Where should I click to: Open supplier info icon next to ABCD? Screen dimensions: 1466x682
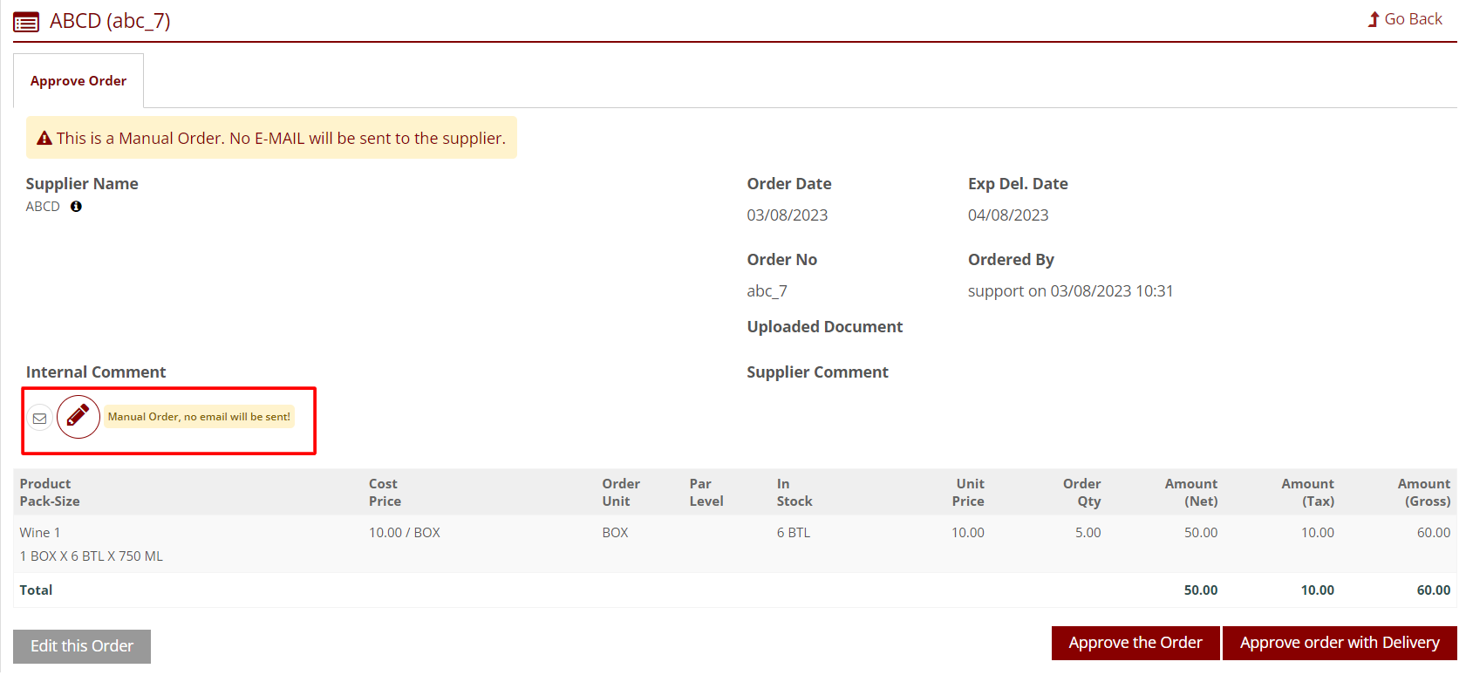[x=76, y=207]
